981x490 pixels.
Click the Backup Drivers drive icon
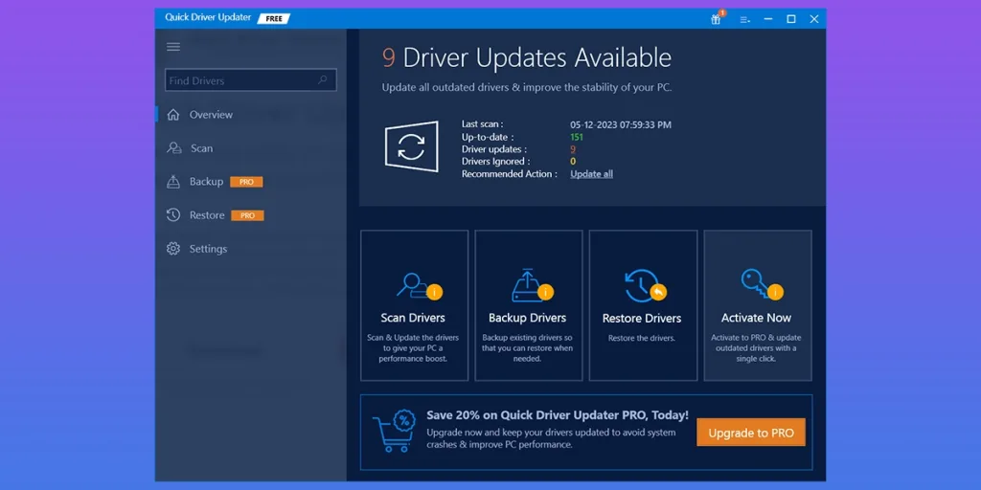click(x=528, y=285)
